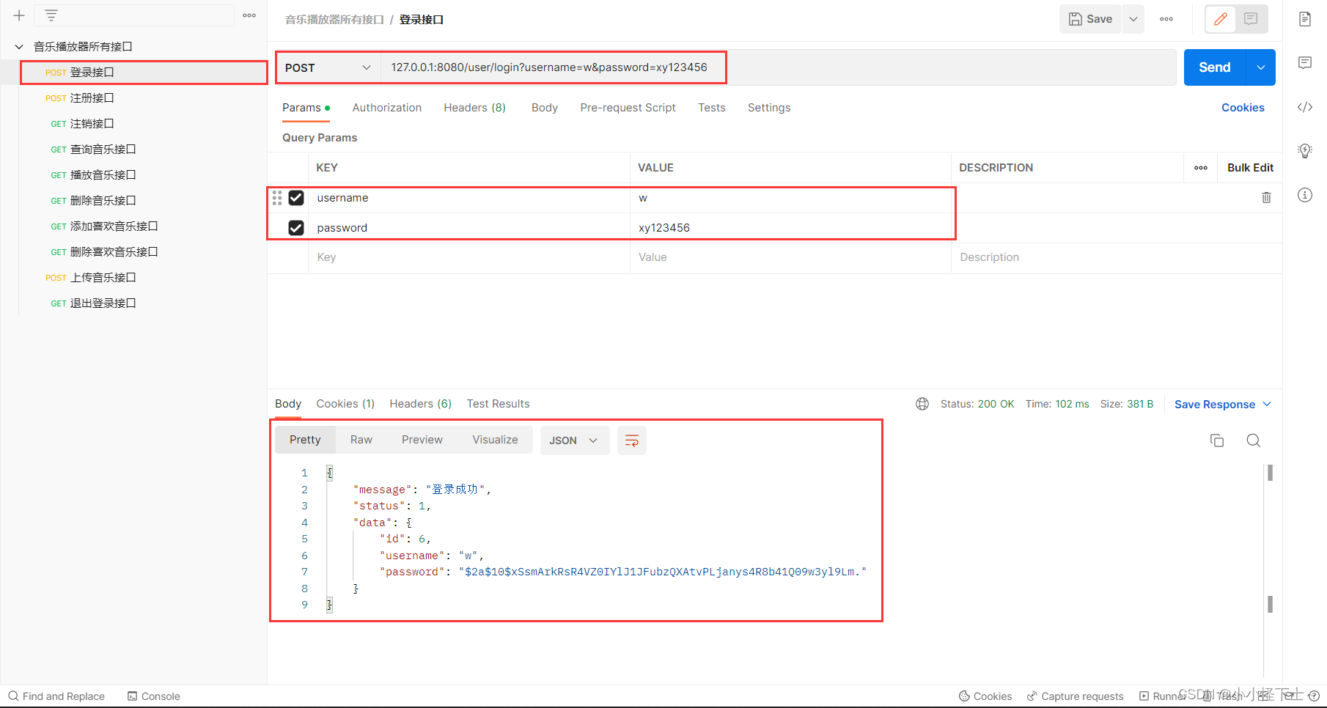1327x708 pixels.
Task: Open request more actions ellipsis
Action: pos(1166,19)
